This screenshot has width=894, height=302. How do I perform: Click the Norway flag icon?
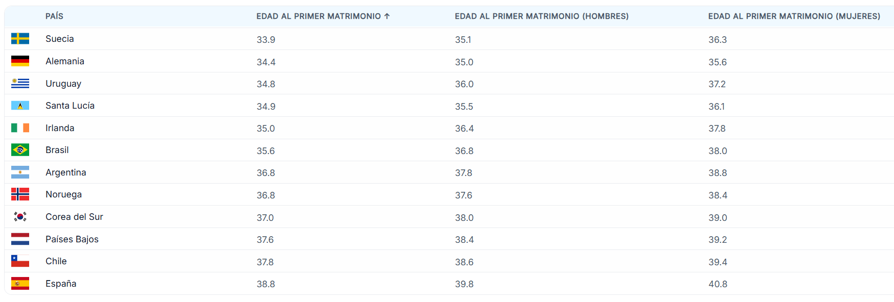point(20,194)
